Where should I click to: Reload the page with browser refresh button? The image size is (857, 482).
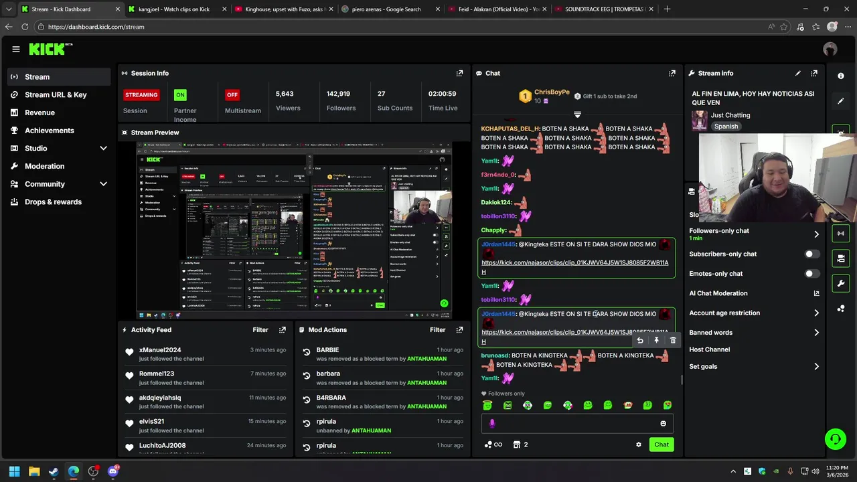25,27
